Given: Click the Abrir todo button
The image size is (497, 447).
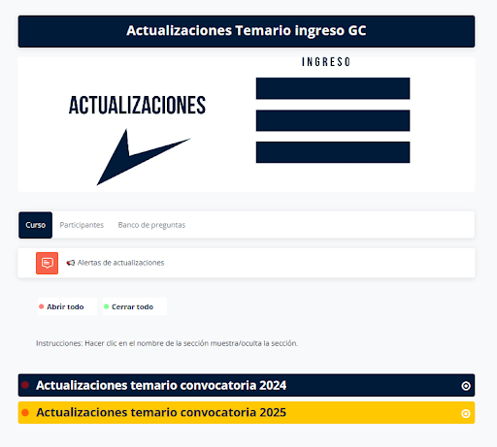Looking at the screenshot, I should [x=67, y=306].
